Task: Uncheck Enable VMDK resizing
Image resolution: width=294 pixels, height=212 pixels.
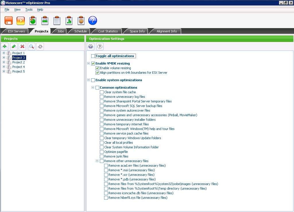Action: [93, 64]
